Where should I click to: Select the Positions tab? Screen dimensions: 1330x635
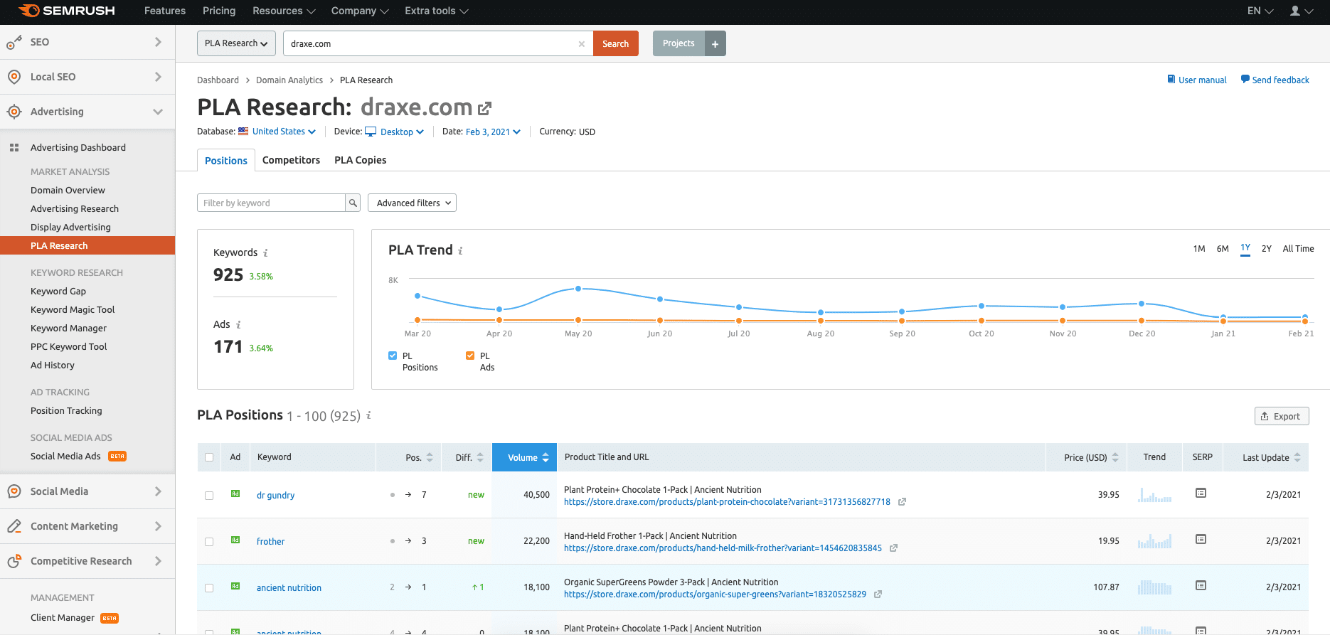click(226, 161)
